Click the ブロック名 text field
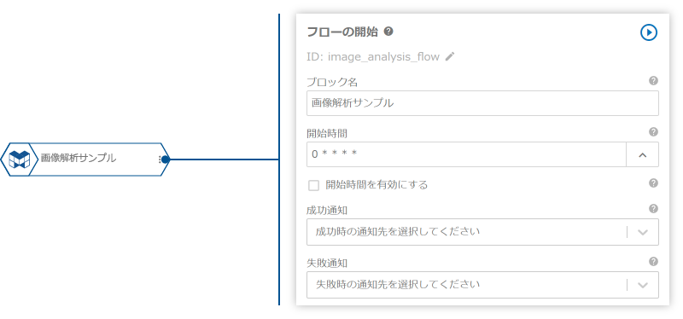This screenshot has height=319, width=683. [482, 103]
